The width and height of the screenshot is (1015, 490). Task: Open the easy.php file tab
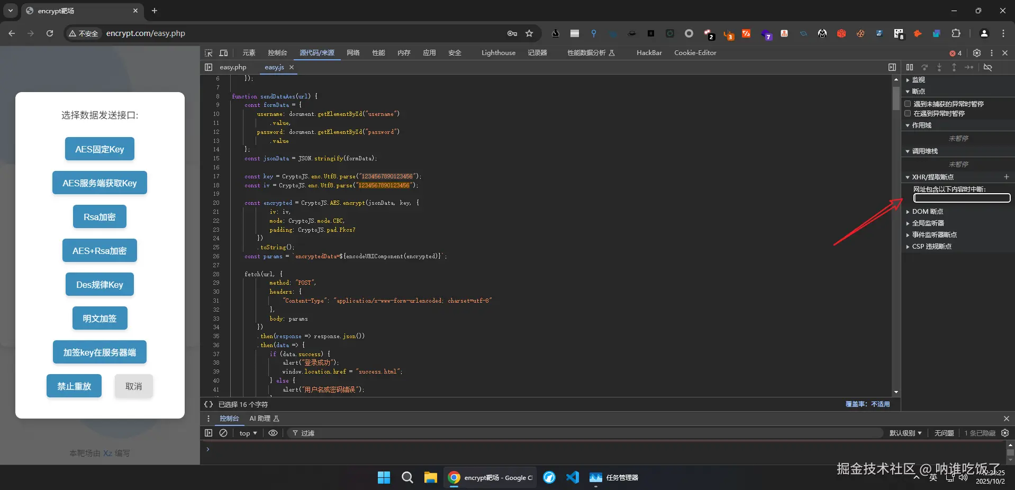[233, 67]
